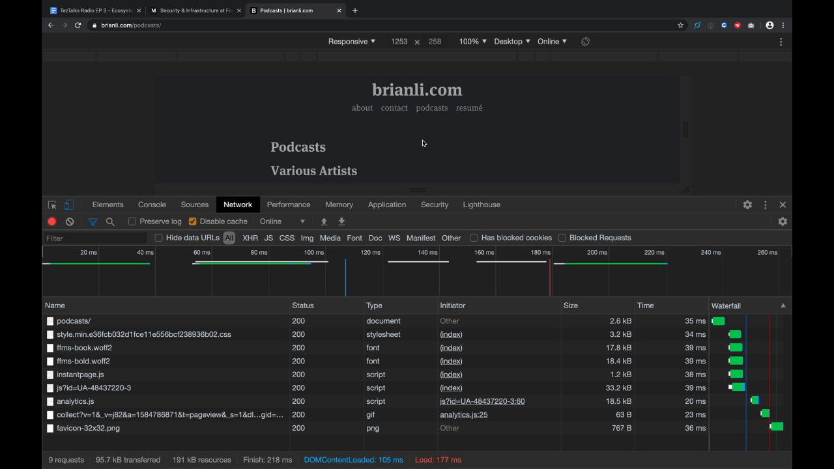The image size is (834, 469).
Task: Click the import HAR file upload arrow
Action: pos(324,221)
